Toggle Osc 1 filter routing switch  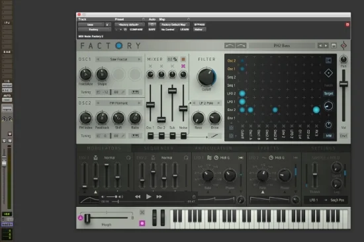[150, 136]
